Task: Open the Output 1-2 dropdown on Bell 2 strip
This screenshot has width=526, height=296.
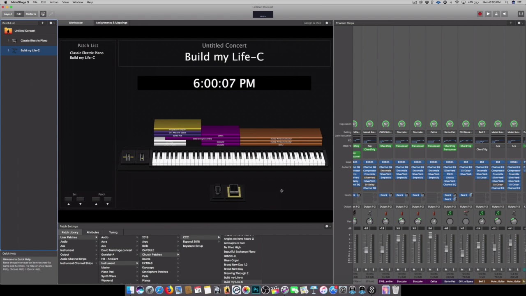Action: (482, 207)
